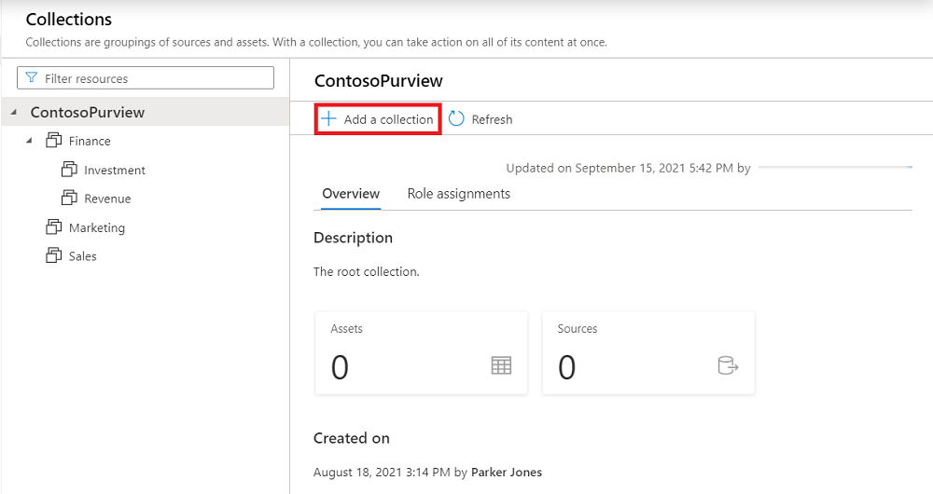This screenshot has height=494, width=933.
Task: Select the Investment collection in tree
Action: (x=114, y=170)
